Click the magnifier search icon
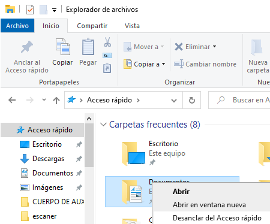The height and width of the screenshot is (224, 270). pyautogui.click(x=221, y=100)
